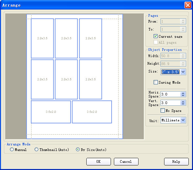The height and width of the screenshot is (170, 193).
Task: Select the left 3.5x2.0 landscape cell
Action: [51, 112]
